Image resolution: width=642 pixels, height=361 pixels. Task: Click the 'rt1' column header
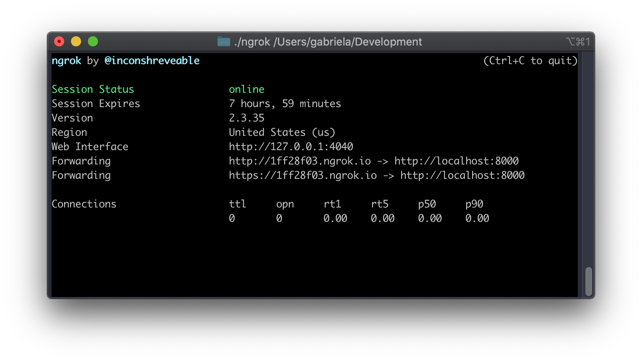[332, 204]
